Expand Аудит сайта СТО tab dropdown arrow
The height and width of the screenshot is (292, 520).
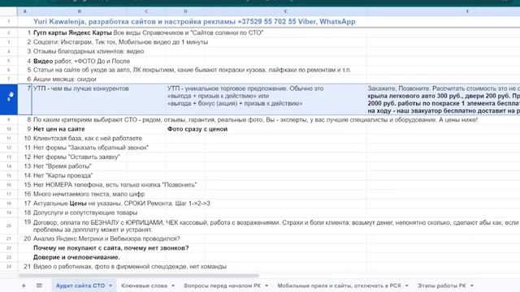point(110,286)
